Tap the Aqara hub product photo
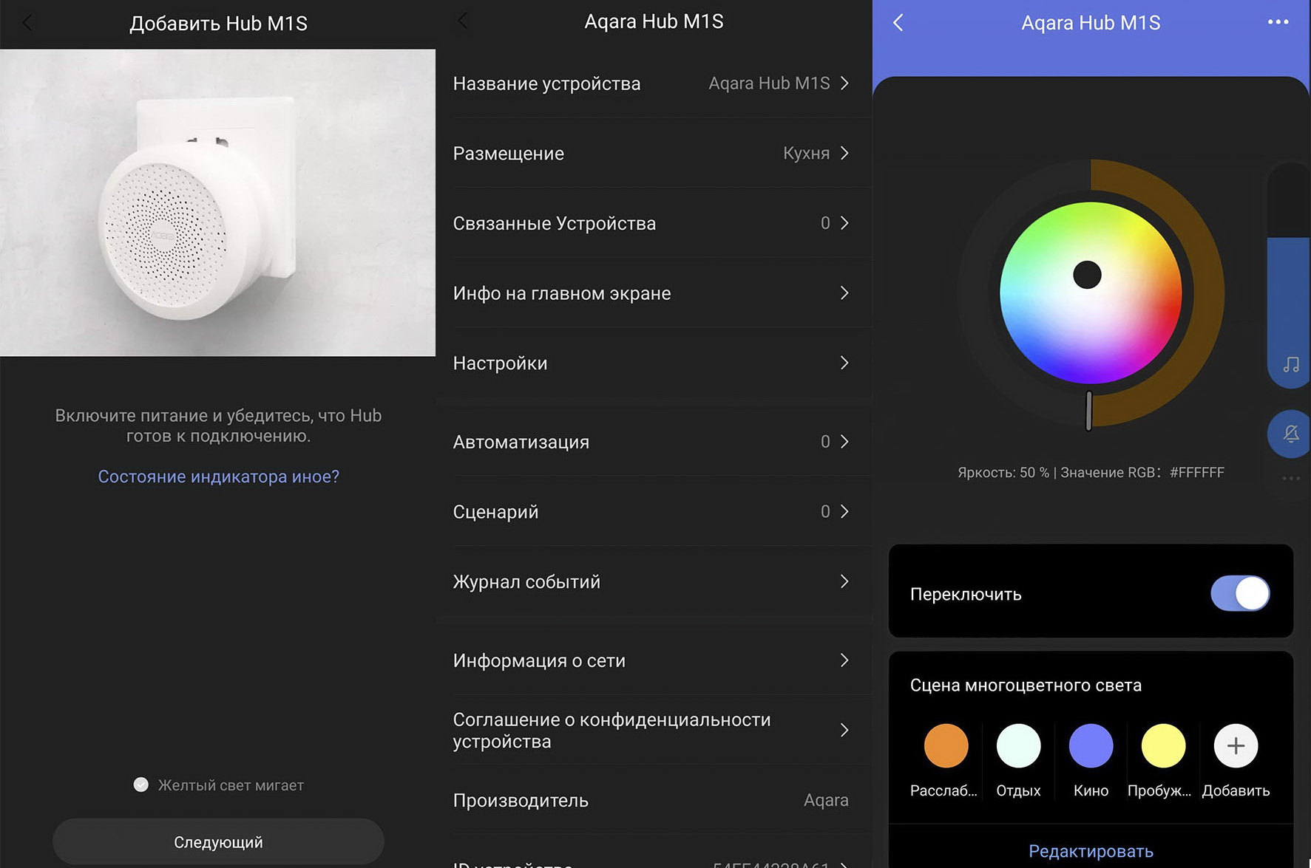Viewport: 1311px width, 868px height. coord(217,202)
